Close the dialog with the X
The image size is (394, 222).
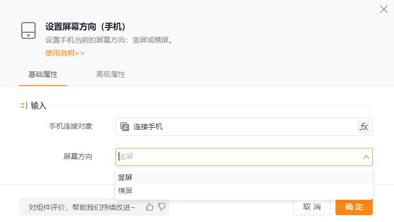(x=384, y=9)
